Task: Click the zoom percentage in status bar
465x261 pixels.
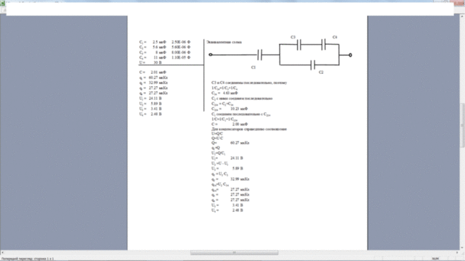Action: tap(436, 259)
